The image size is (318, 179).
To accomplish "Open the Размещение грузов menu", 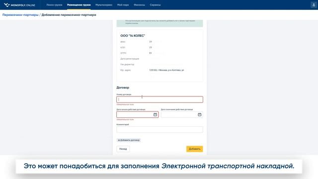I will point(79,5).
